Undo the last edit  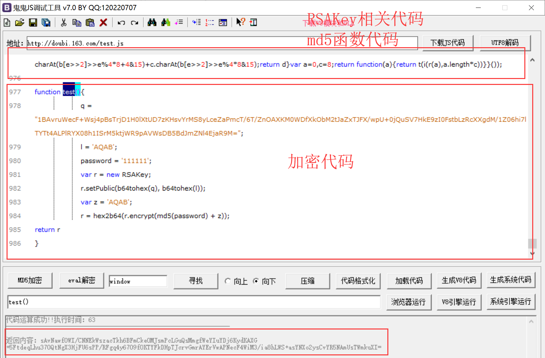tap(121, 23)
